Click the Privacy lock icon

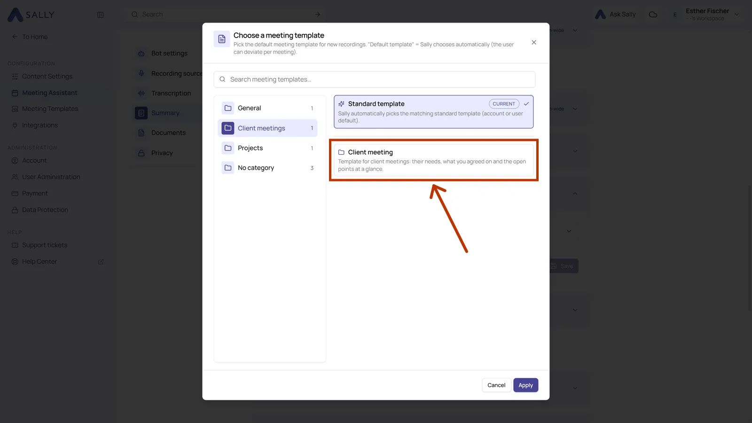pyautogui.click(x=141, y=153)
